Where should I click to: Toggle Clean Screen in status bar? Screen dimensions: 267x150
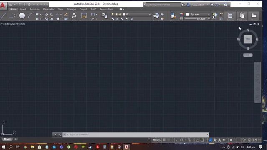(x=255, y=140)
